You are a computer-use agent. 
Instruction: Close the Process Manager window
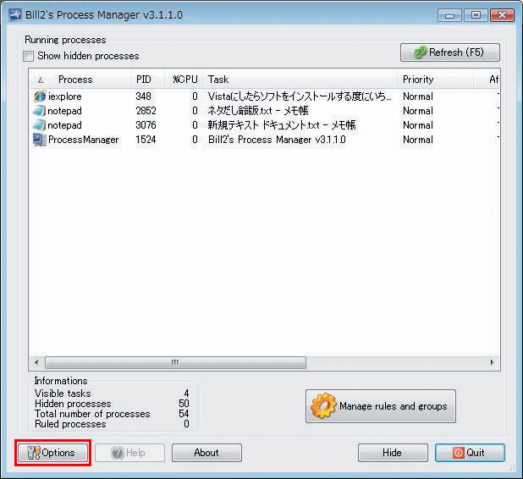pyautogui.click(x=502, y=15)
